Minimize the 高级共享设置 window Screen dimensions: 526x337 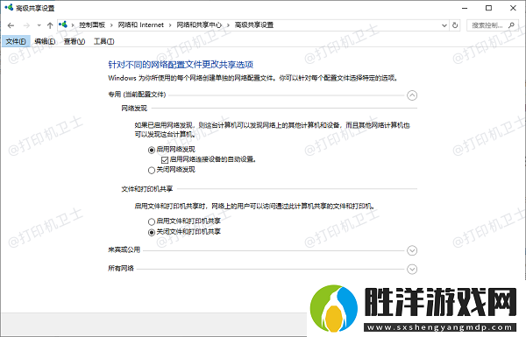pos(465,8)
